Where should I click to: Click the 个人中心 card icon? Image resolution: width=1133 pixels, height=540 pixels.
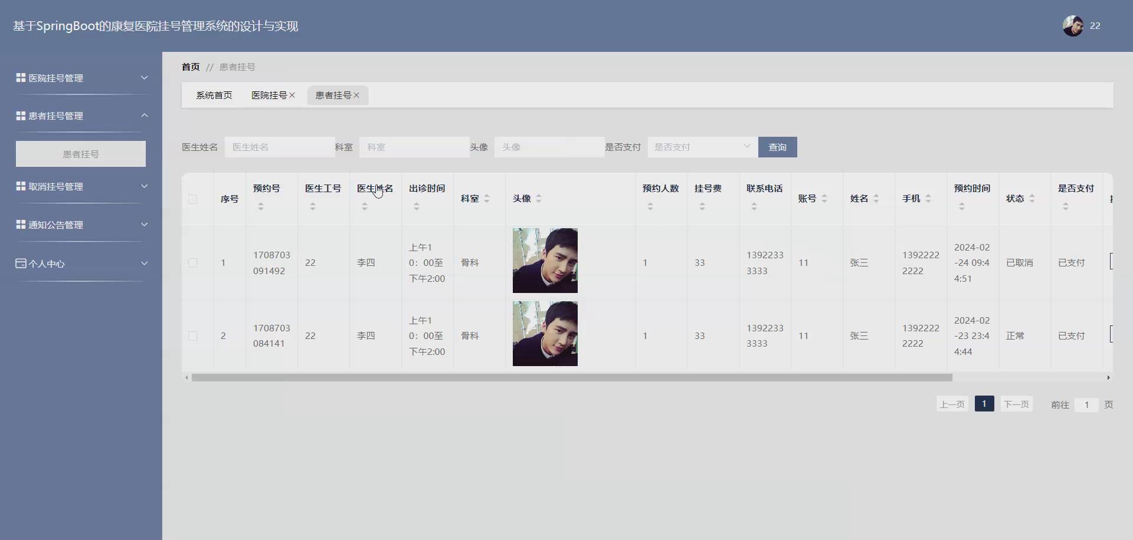coord(21,264)
